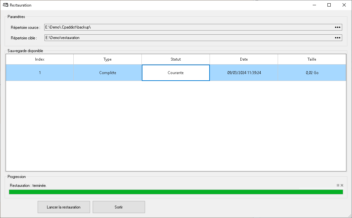Click the Sortir button
This screenshot has height=218, width=352.
tap(119, 207)
